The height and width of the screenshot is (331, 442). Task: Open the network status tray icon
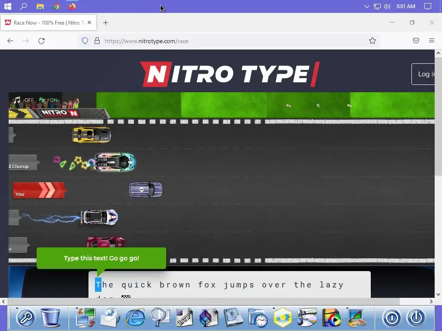coord(377,6)
